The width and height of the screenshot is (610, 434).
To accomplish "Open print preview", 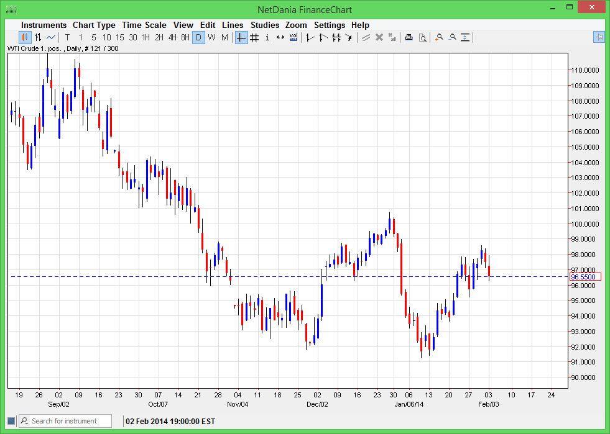I will pos(423,38).
